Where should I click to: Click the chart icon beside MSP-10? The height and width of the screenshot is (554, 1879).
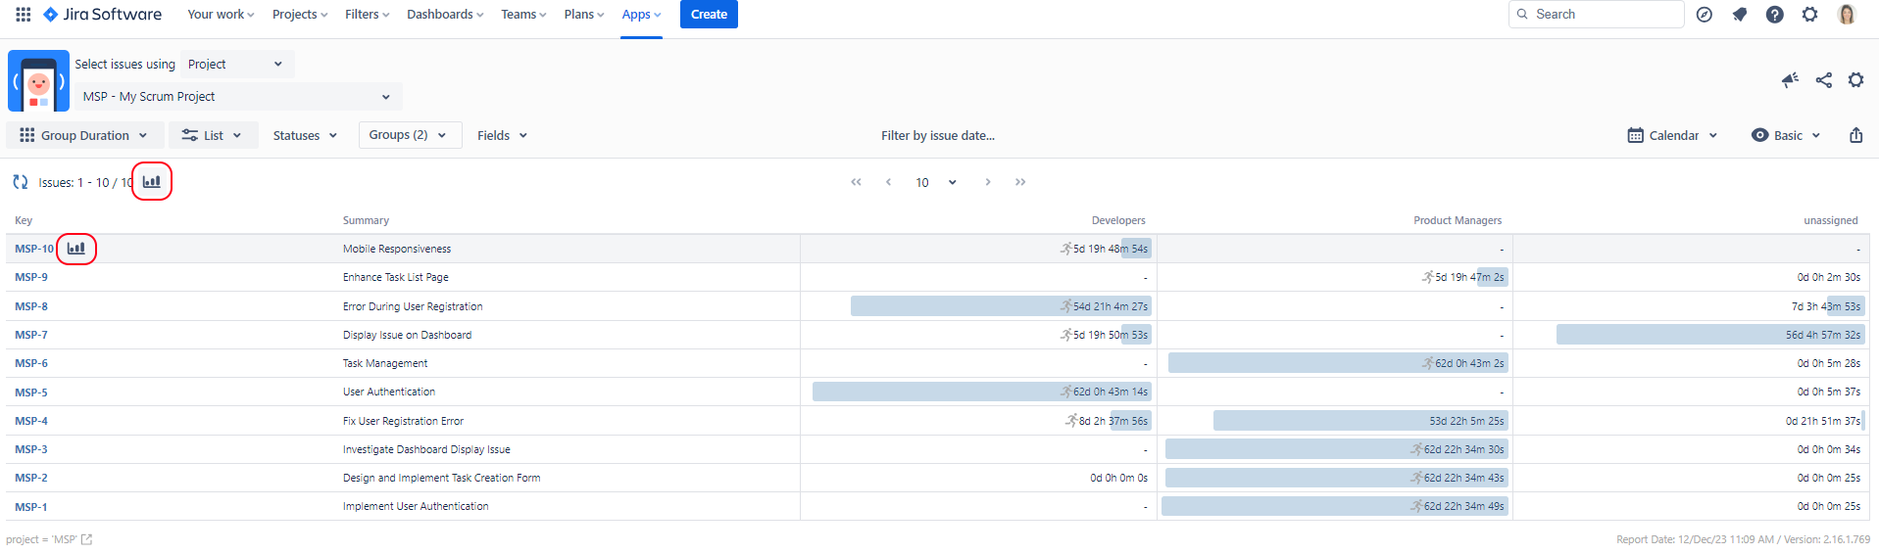tap(76, 249)
